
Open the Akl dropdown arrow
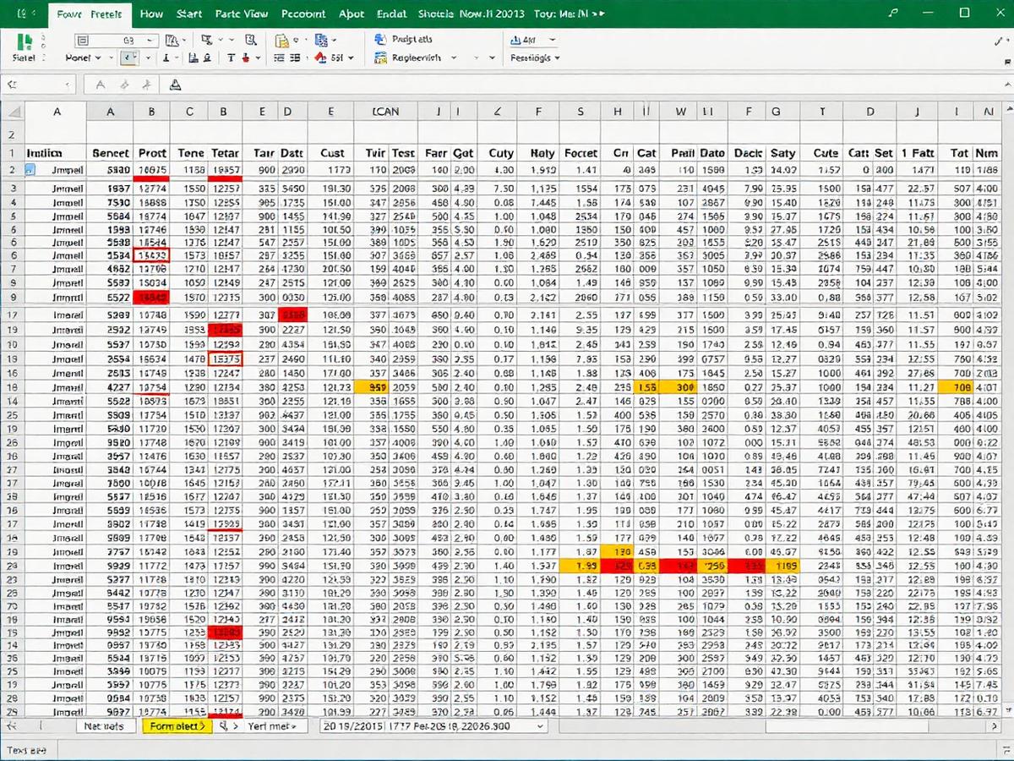pyautogui.click(x=552, y=40)
